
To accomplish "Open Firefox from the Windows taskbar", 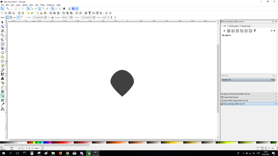I will [60, 153].
